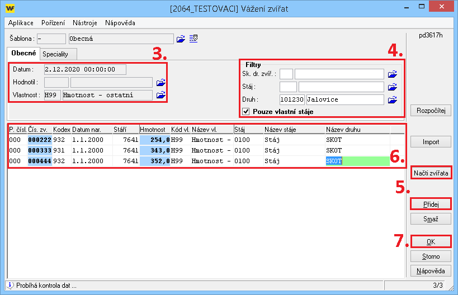Open Hodnotil lookup folder icon
The image size is (458, 295).
click(x=161, y=82)
